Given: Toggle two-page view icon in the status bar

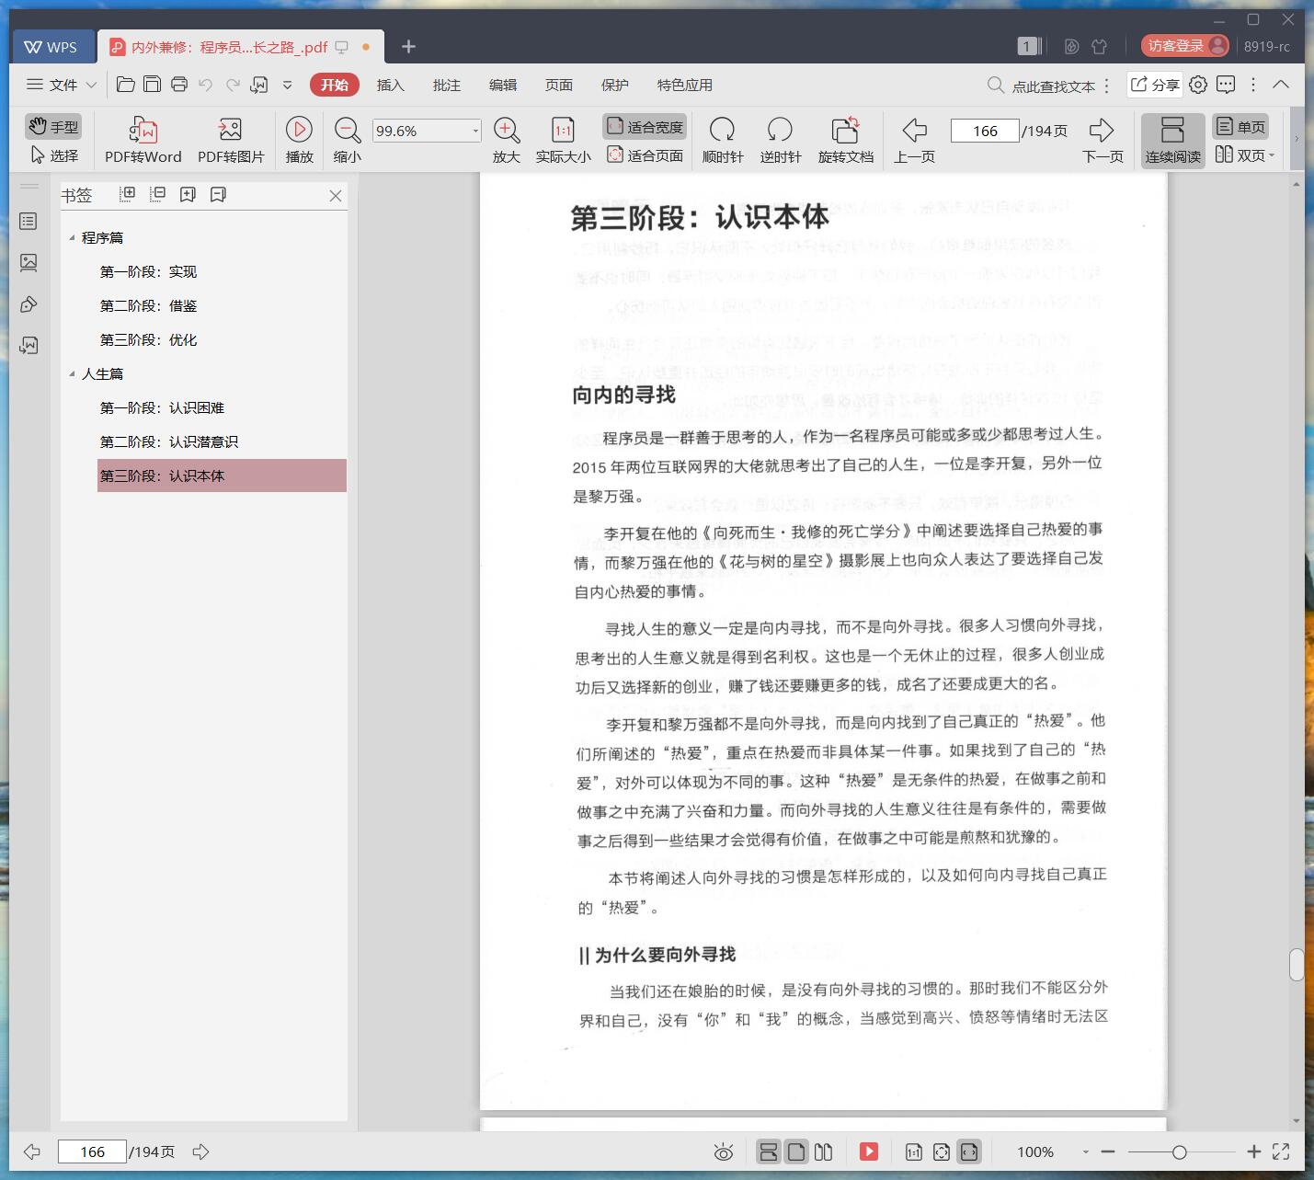Looking at the screenshot, I should (x=824, y=1151).
